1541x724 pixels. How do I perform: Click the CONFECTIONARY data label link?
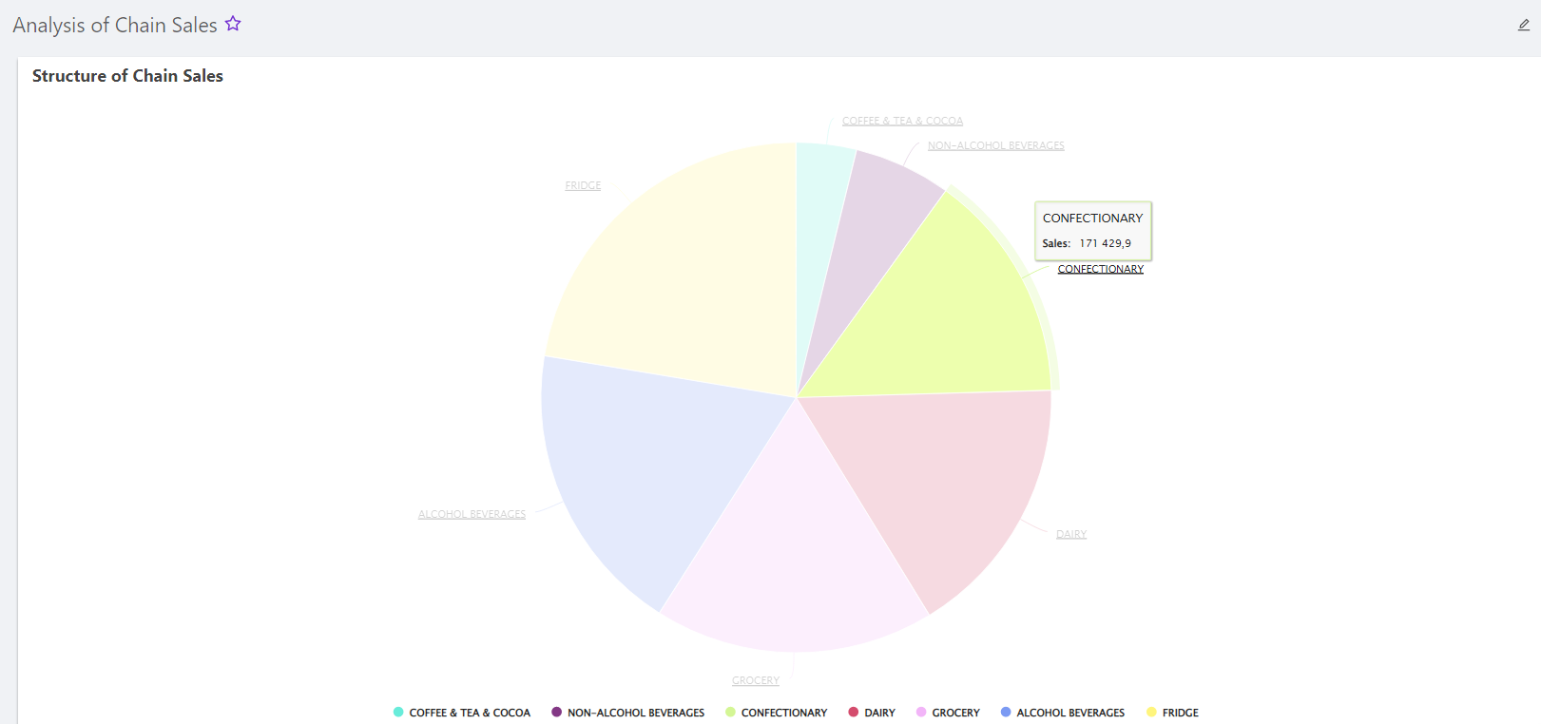click(x=1100, y=270)
